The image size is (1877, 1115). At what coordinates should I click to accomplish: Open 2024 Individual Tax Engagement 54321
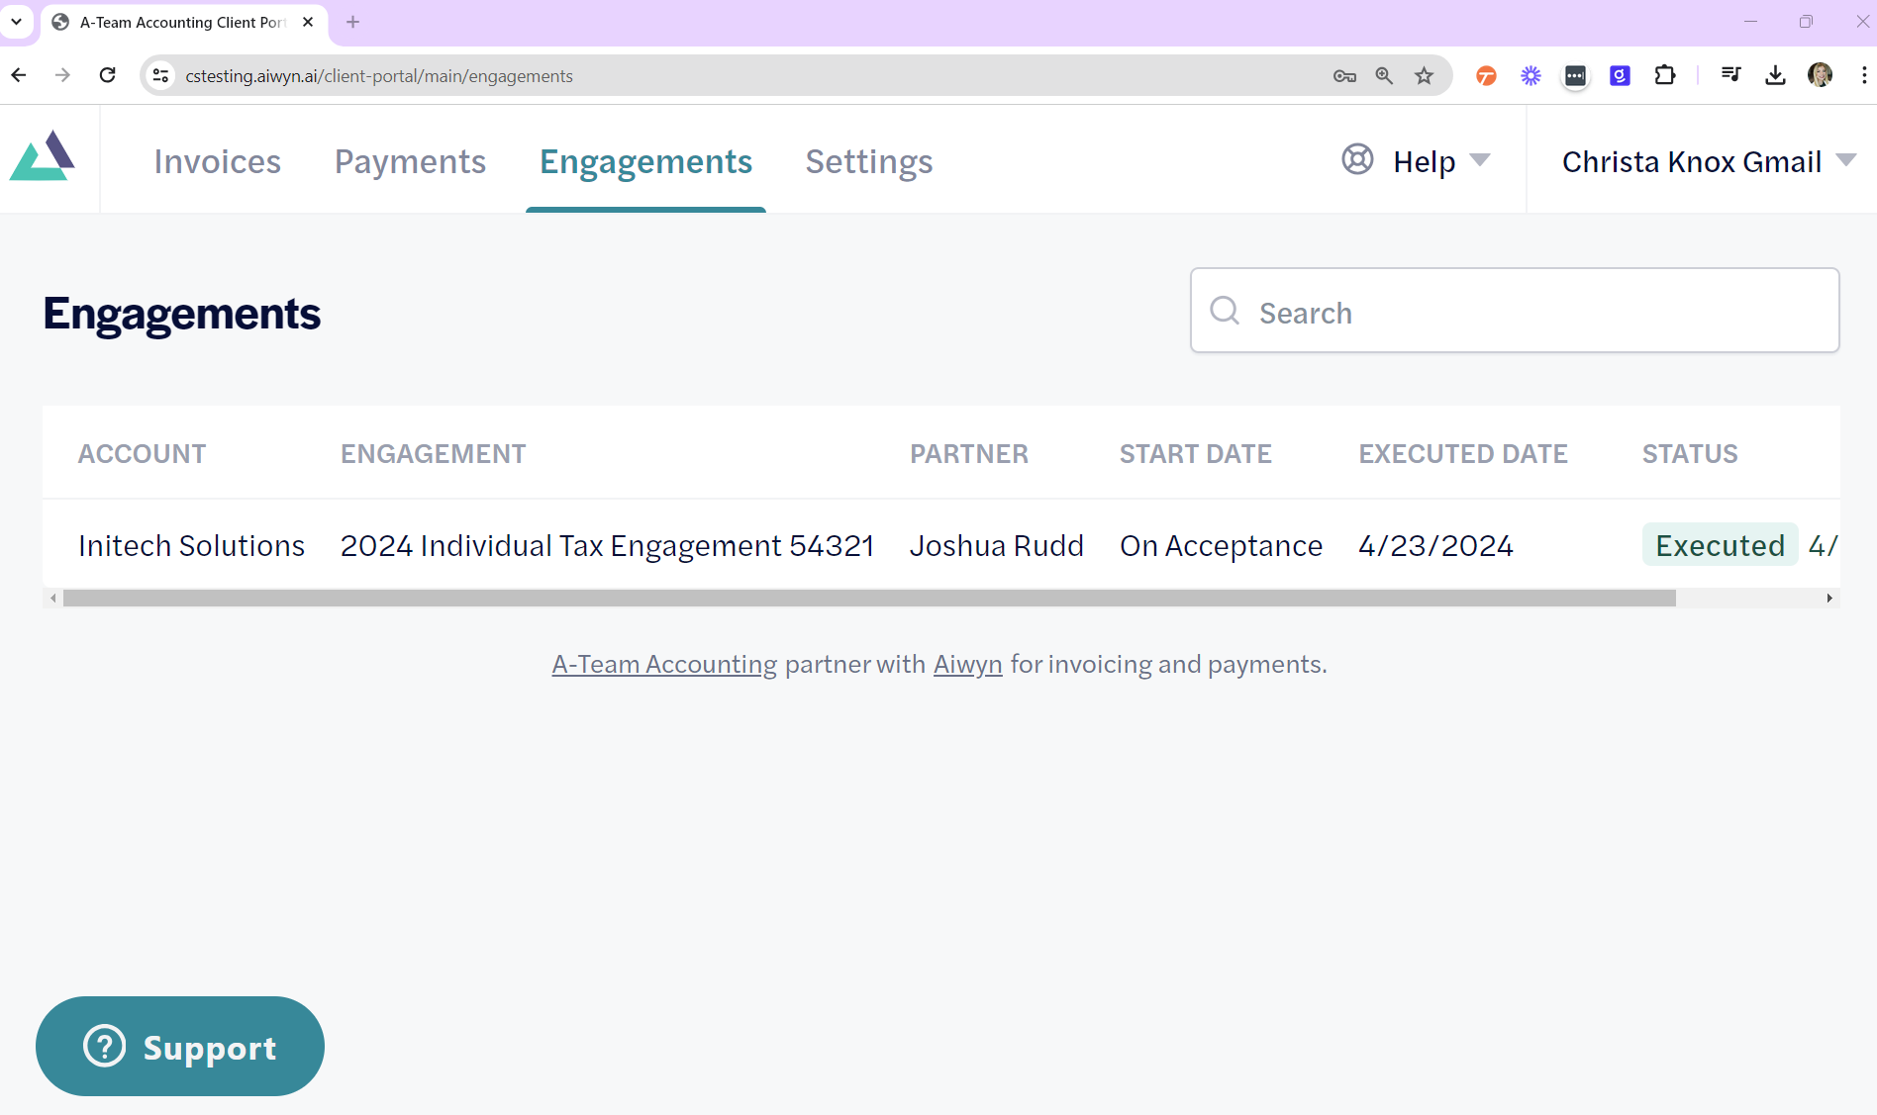607,545
